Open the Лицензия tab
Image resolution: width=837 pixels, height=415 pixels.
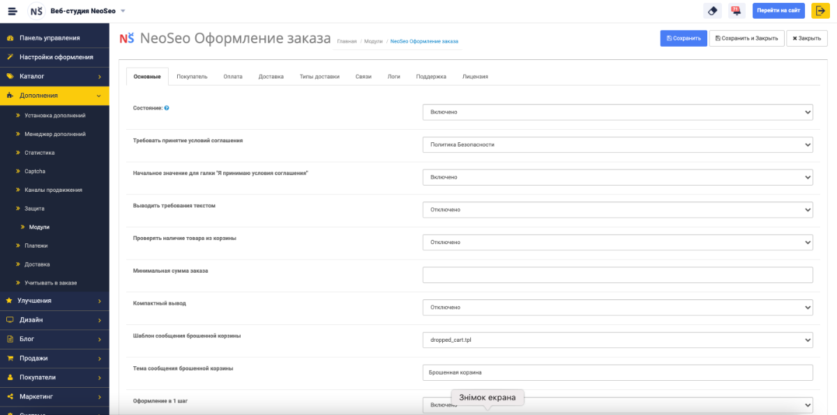coord(475,77)
